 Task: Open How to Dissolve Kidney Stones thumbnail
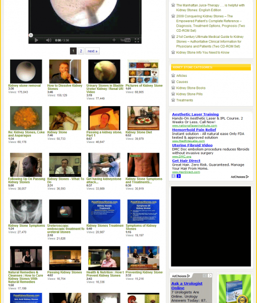pos(65,71)
